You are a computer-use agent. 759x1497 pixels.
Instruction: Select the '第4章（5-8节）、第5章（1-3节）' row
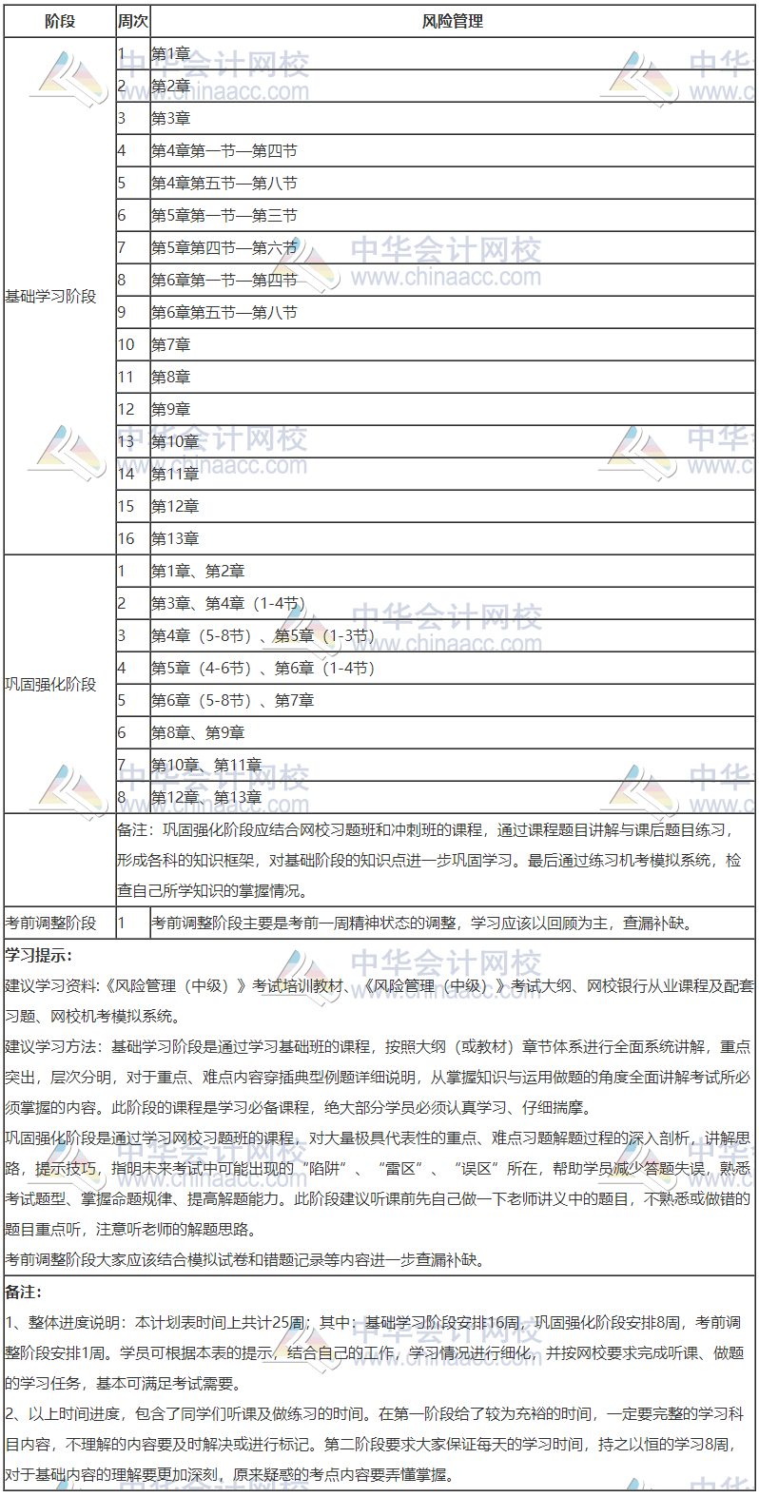click(453, 636)
